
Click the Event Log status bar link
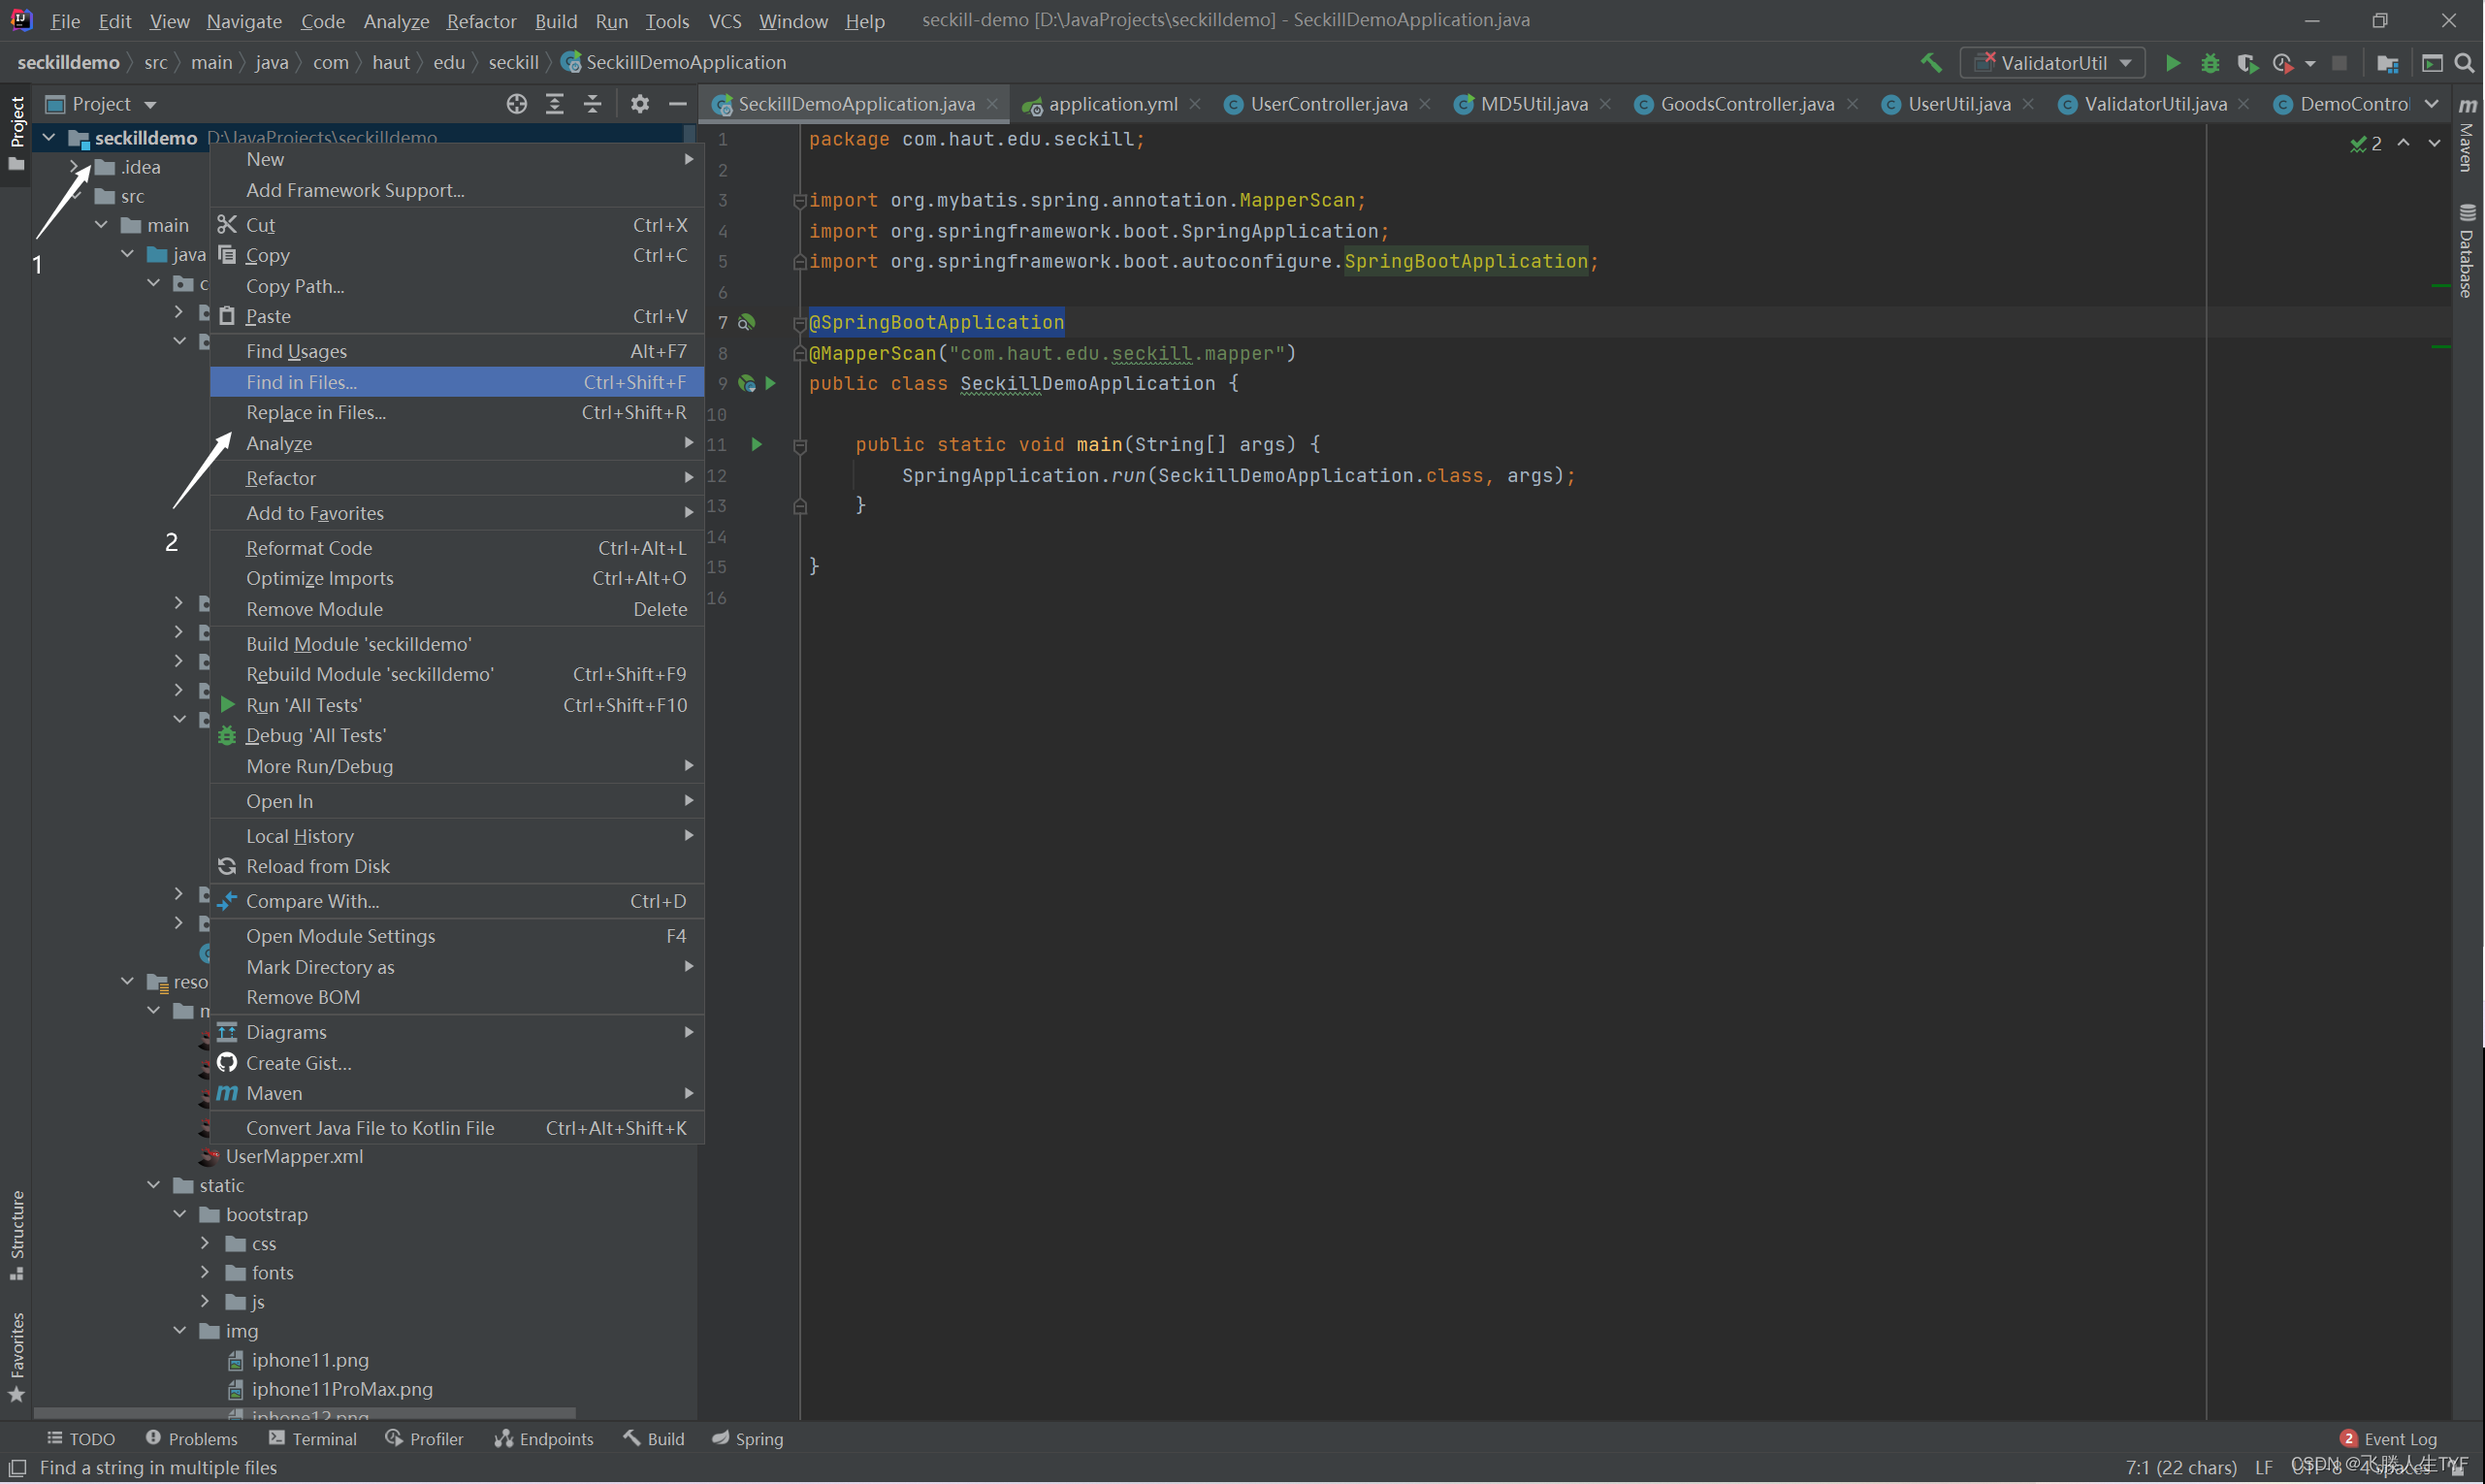coord(2402,1438)
